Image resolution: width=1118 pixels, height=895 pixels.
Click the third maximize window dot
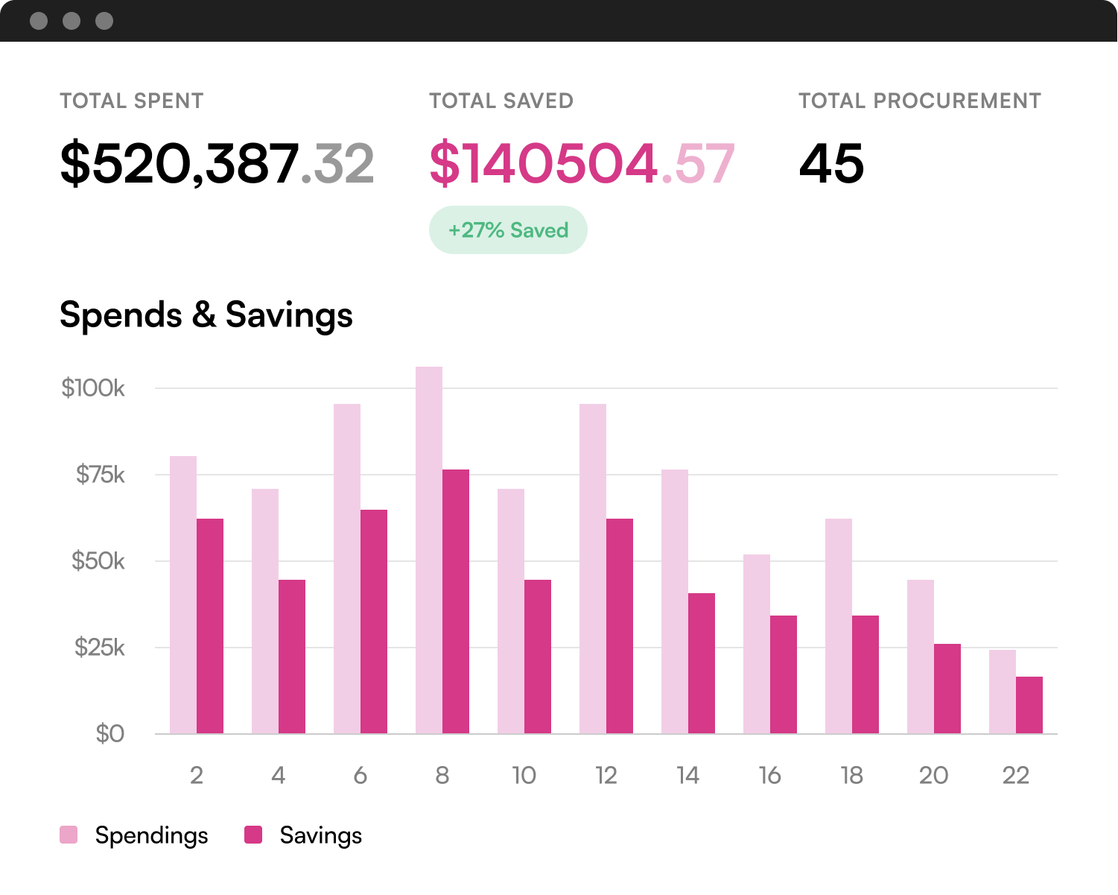click(x=104, y=21)
